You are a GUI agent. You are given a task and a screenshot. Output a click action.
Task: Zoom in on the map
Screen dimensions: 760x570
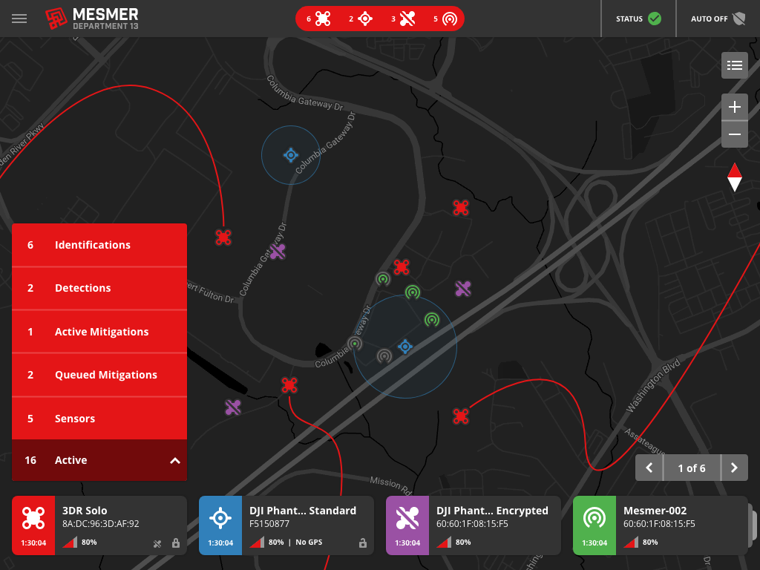[x=734, y=106]
